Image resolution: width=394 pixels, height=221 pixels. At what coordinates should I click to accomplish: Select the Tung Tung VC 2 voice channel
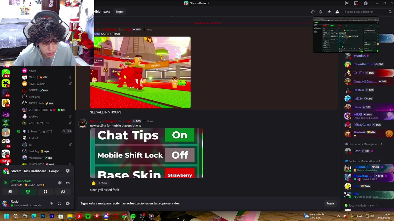[x=41, y=131]
